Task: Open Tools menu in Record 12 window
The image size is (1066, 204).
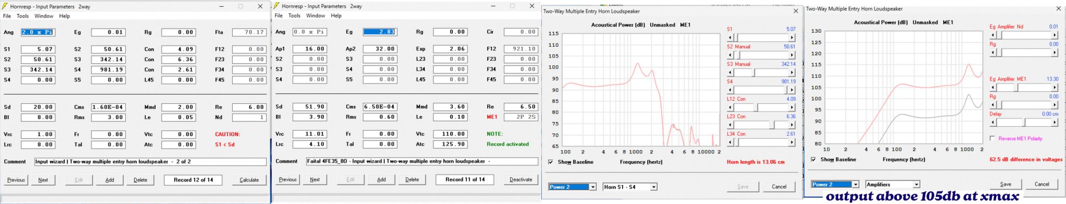Action: pos(22,16)
